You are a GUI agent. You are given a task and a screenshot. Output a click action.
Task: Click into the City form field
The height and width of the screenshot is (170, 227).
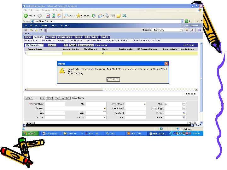point(55,113)
